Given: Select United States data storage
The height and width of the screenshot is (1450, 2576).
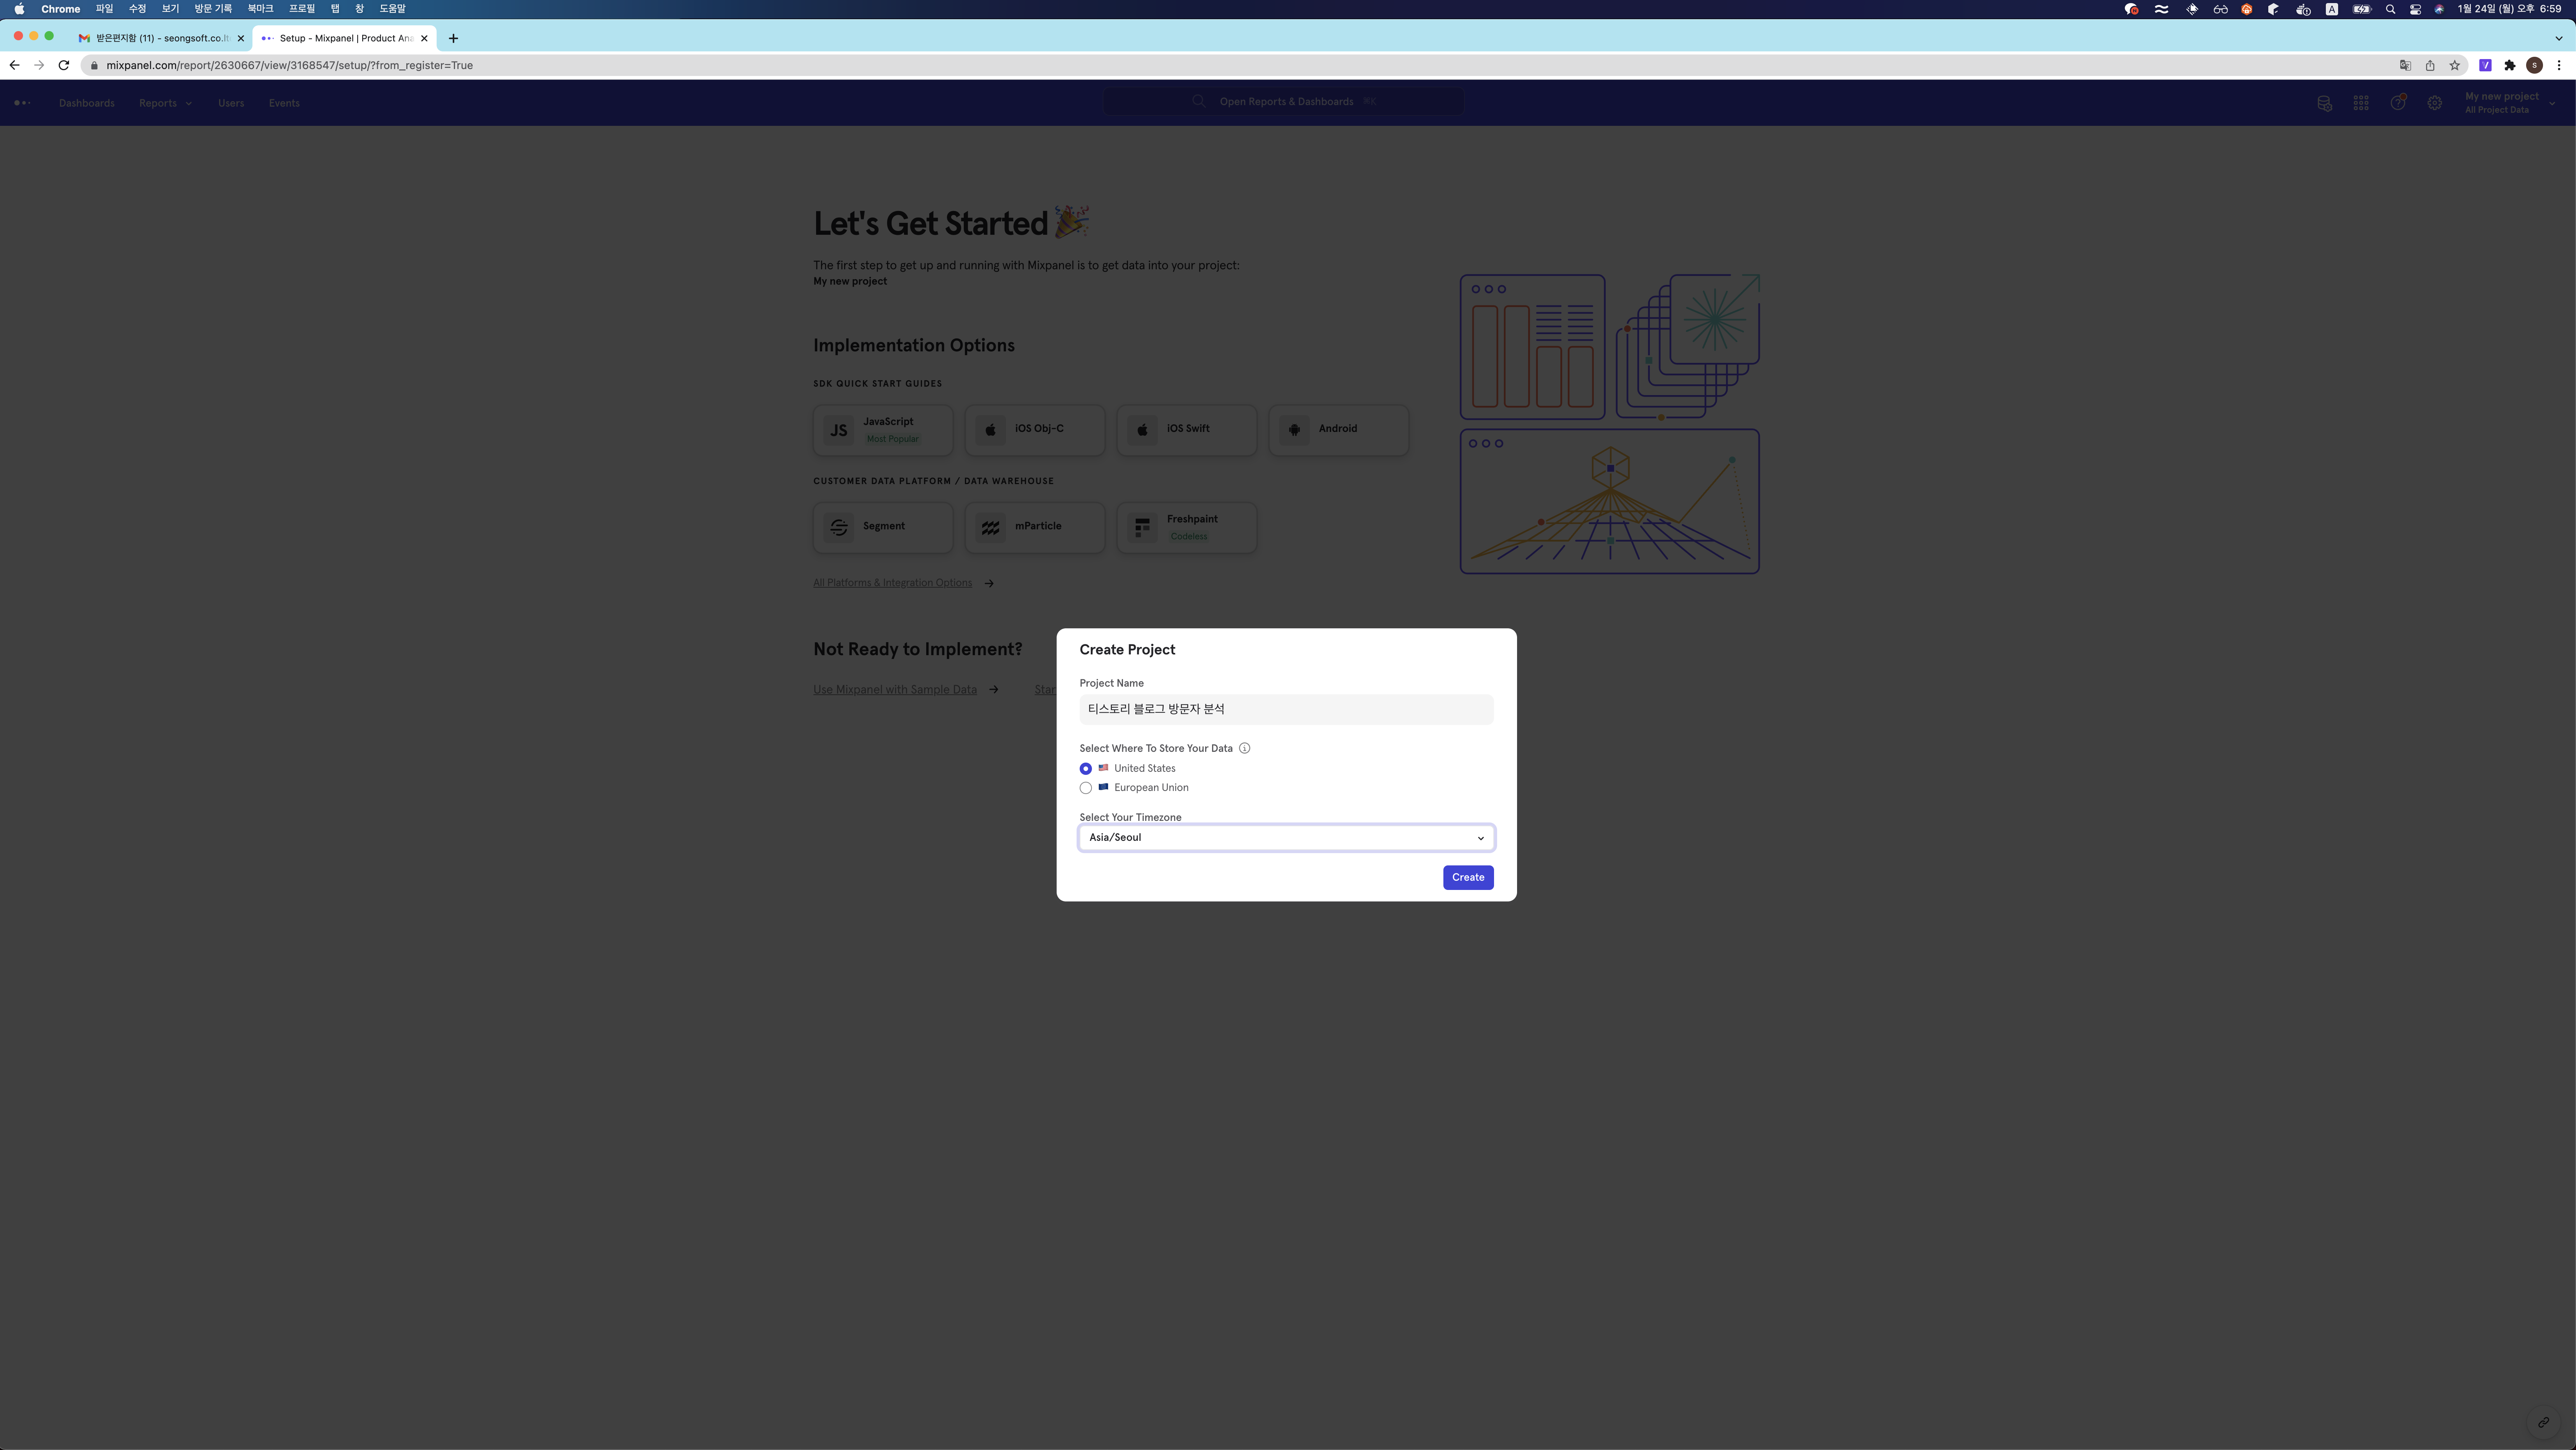Looking at the screenshot, I should point(1086,769).
